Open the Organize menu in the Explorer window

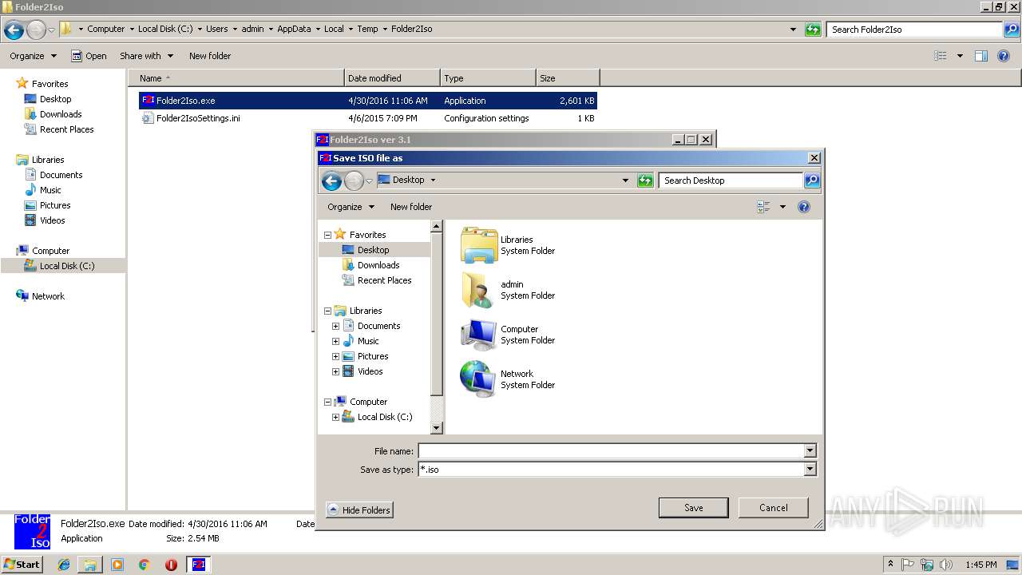click(x=33, y=56)
